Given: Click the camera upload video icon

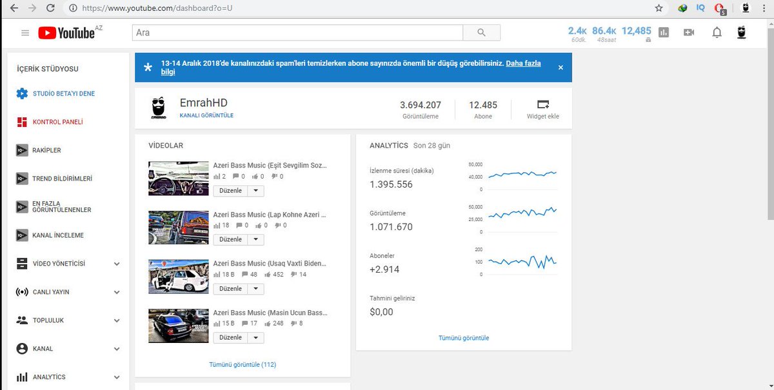Looking at the screenshot, I should [x=689, y=33].
